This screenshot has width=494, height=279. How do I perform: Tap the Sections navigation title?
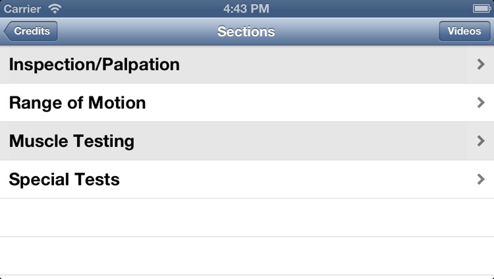pos(246,32)
